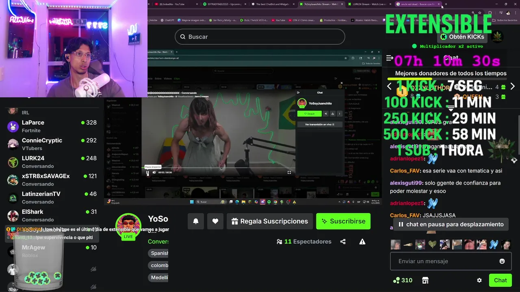Click the browser bookmark star icon
520x292 pixels.
point(479,13)
